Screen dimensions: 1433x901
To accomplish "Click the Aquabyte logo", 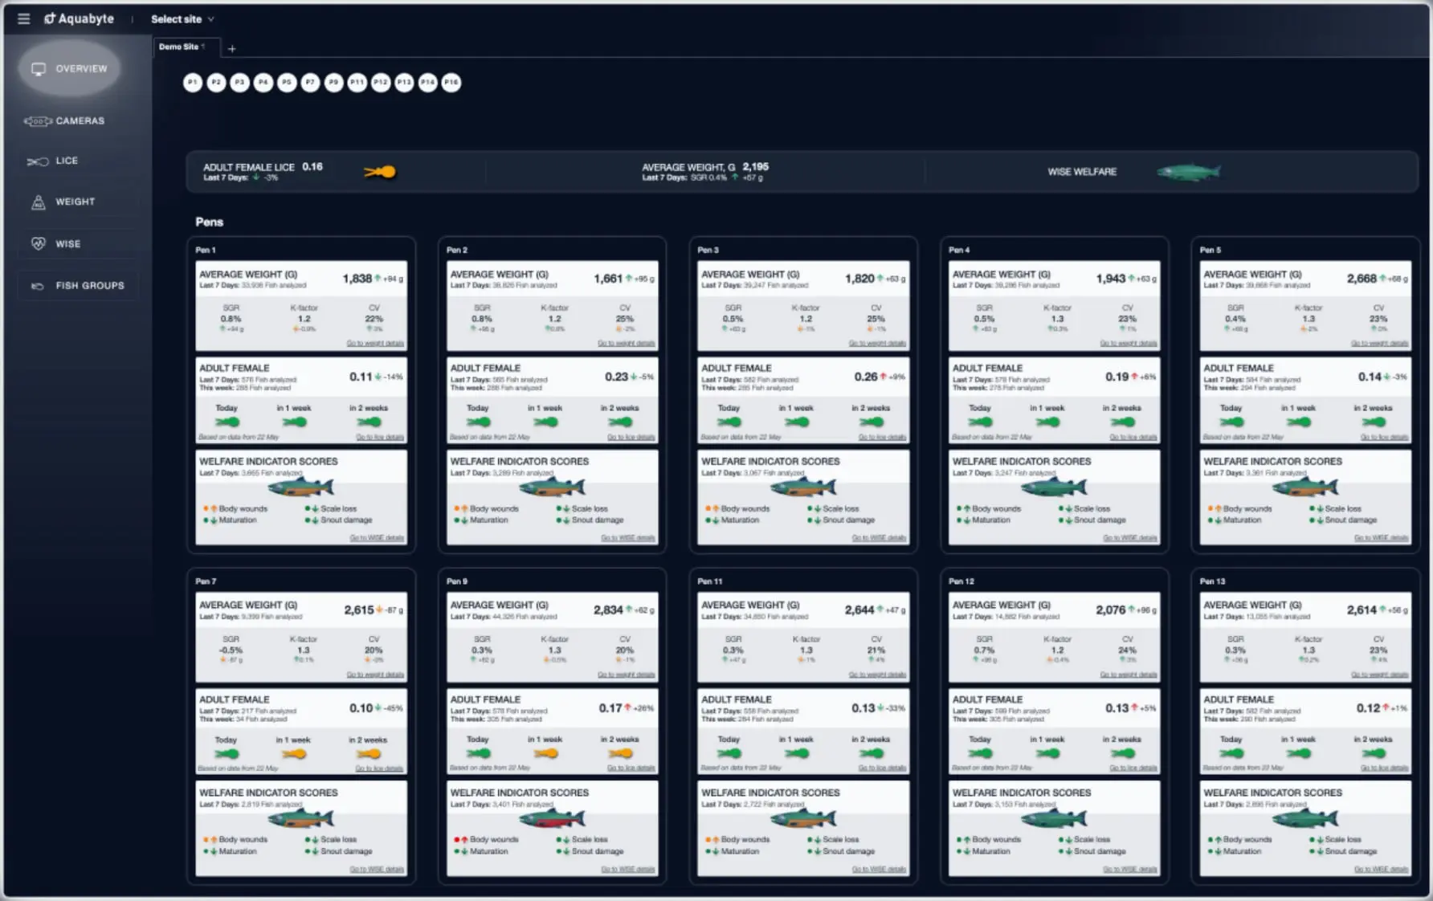I will [x=79, y=18].
